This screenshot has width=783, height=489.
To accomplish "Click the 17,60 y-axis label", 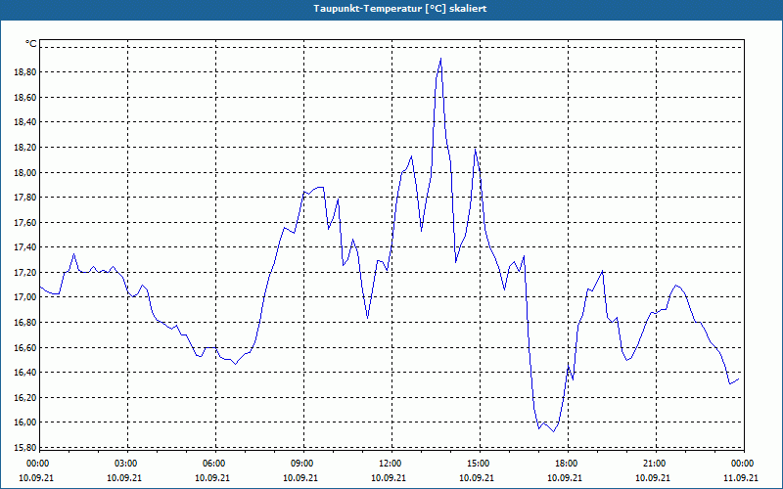I will tap(25, 223).
